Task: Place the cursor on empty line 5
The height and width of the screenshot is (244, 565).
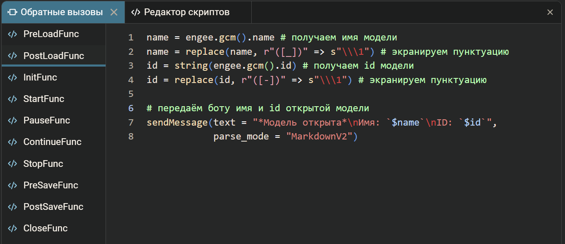Action: 253,94
